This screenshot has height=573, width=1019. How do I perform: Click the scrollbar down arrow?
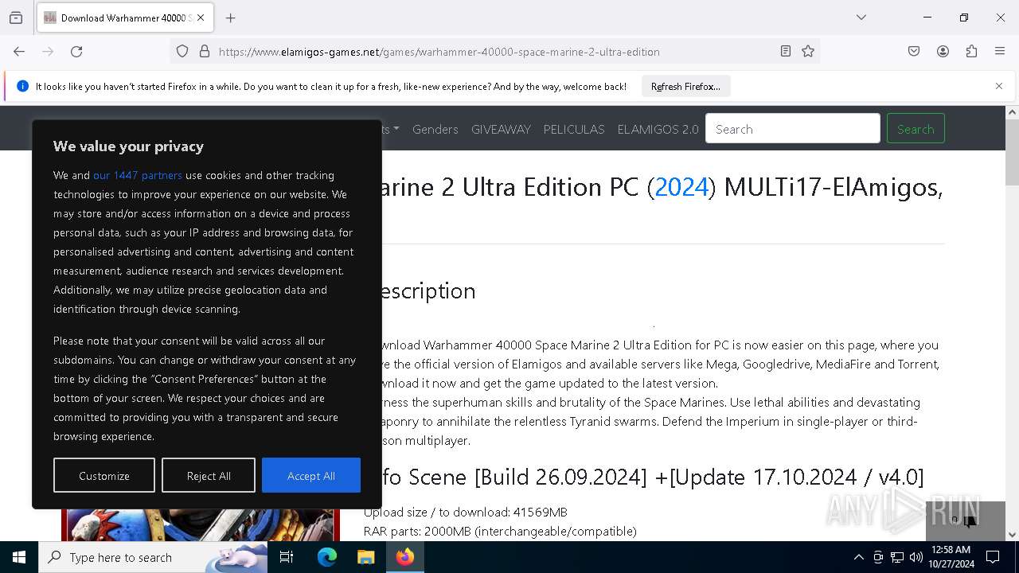point(1012,535)
